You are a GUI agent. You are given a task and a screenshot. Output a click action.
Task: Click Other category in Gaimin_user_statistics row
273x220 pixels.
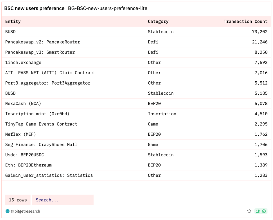point(154,175)
